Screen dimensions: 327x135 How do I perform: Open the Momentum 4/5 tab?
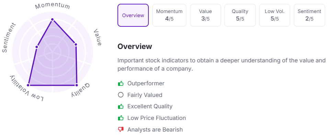tap(169, 15)
